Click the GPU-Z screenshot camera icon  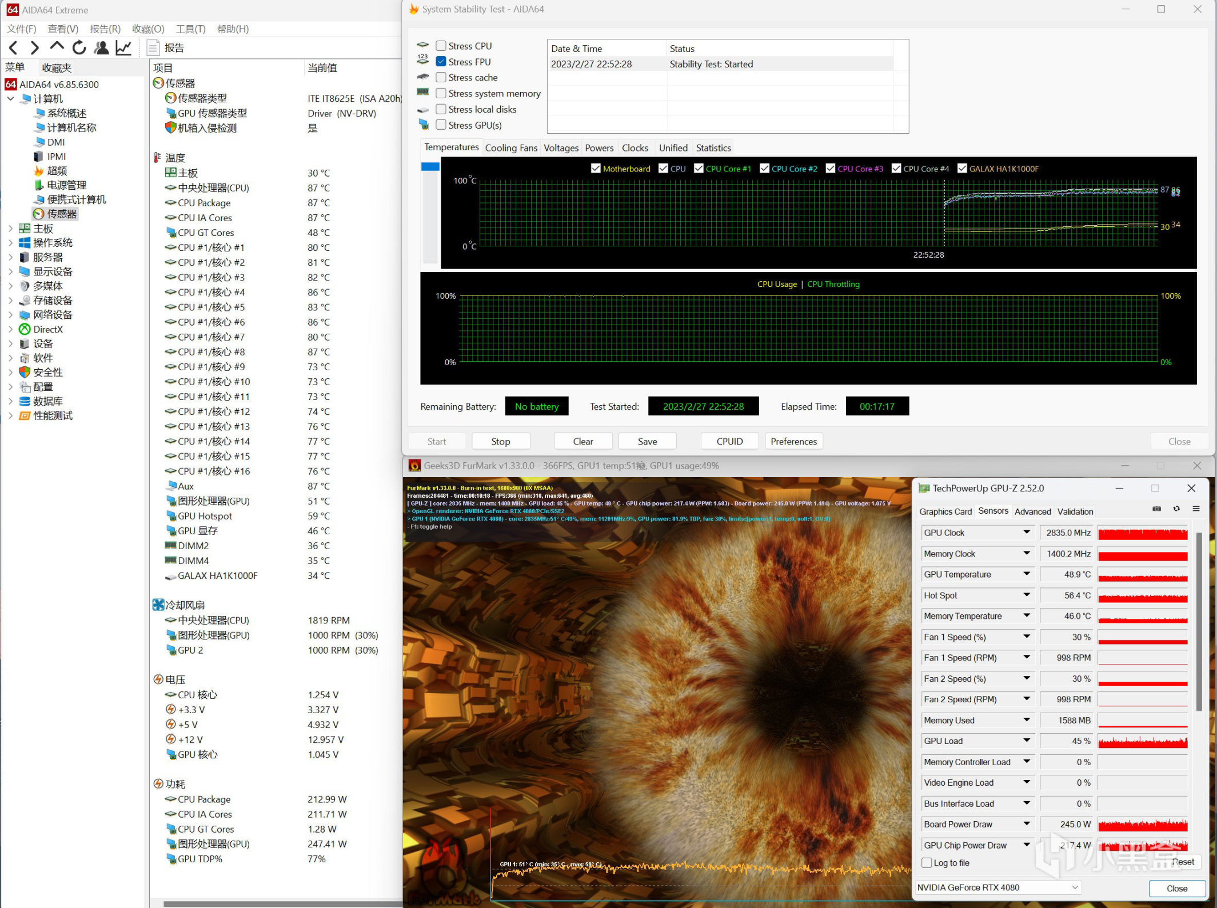(1156, 509)
